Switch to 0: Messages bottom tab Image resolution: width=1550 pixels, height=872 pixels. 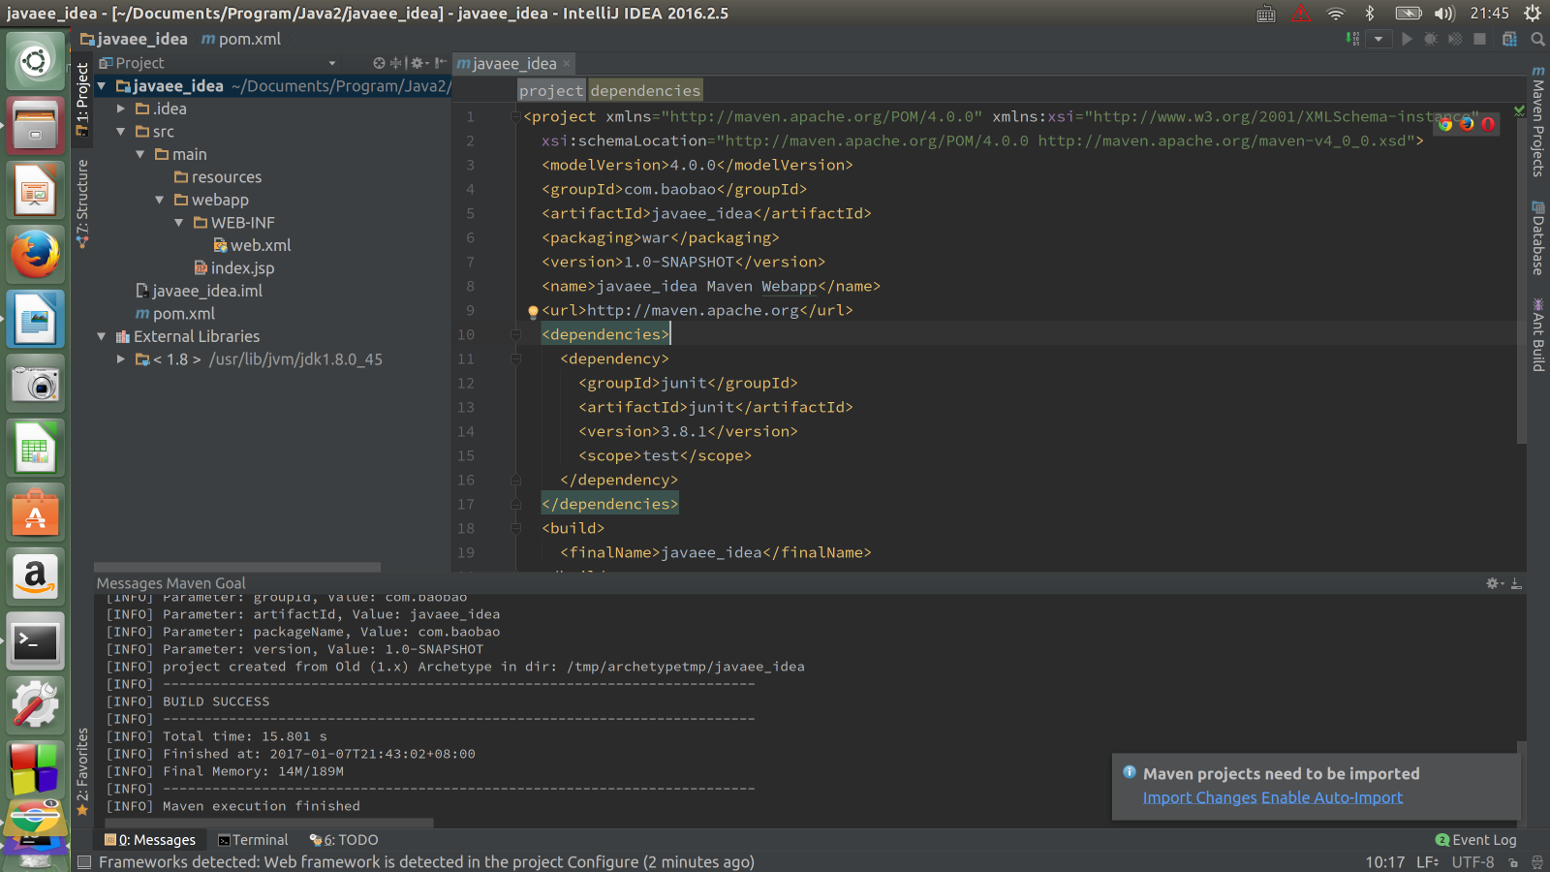pos(150,840)
